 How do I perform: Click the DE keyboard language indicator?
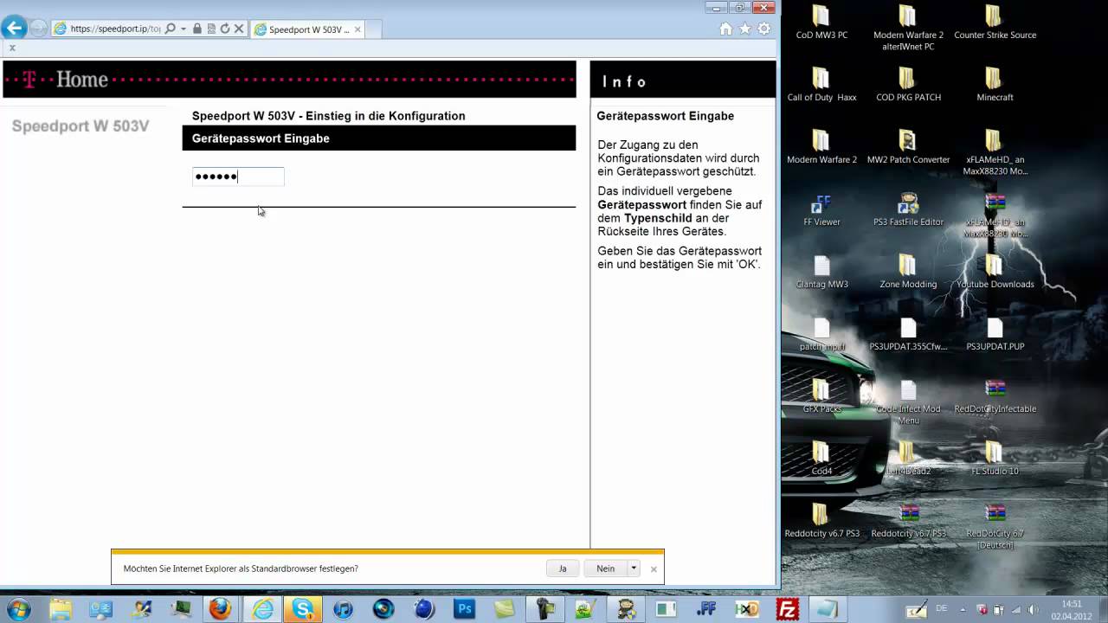click(941, 609)
